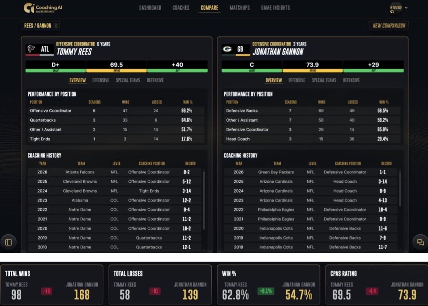The width and height of the screenshot is (428, 306).
Task: Click the Tommy Rees name heading
Action: pyautogui.click(x=74, y=51)
